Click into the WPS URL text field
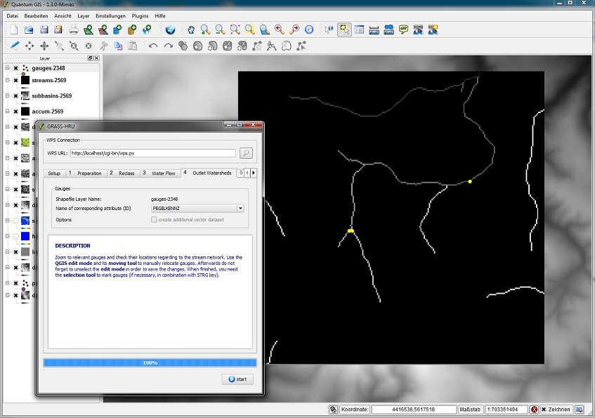 click(x=152, y=152)
